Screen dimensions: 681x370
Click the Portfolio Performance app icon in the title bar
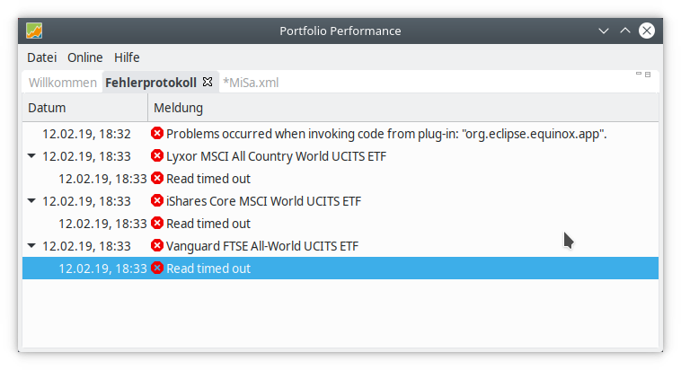coord(34,31)
